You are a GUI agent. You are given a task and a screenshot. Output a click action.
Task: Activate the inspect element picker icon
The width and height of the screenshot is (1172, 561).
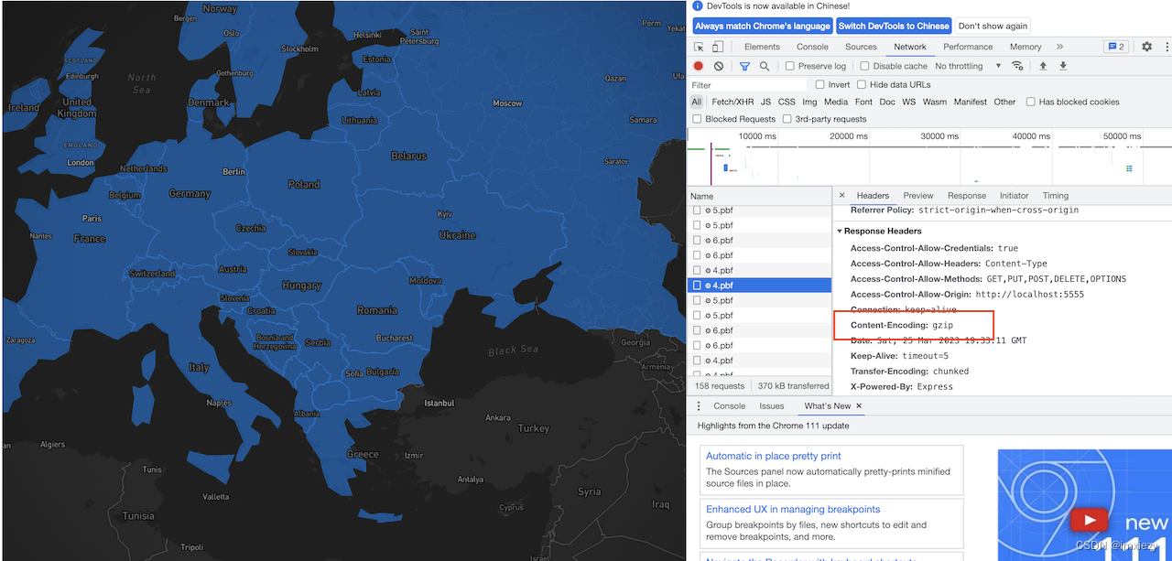[700, 47]
